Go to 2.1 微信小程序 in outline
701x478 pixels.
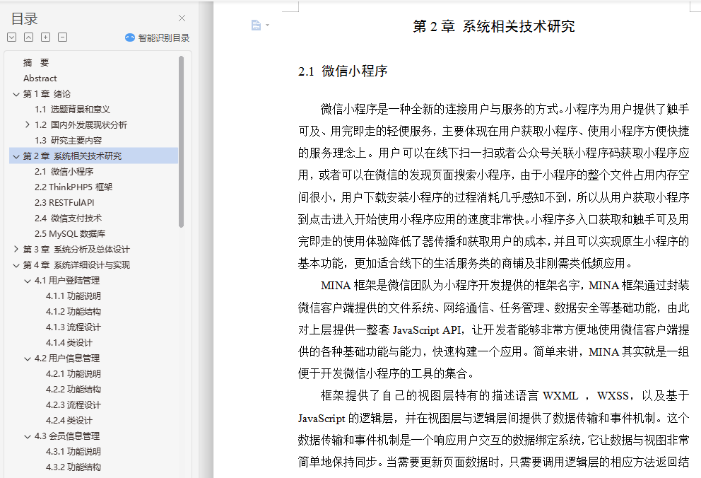tap(64, 171)
